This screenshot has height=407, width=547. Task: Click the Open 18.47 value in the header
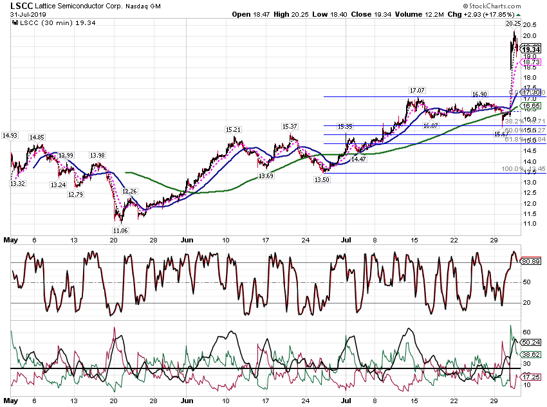coord(251,14)
